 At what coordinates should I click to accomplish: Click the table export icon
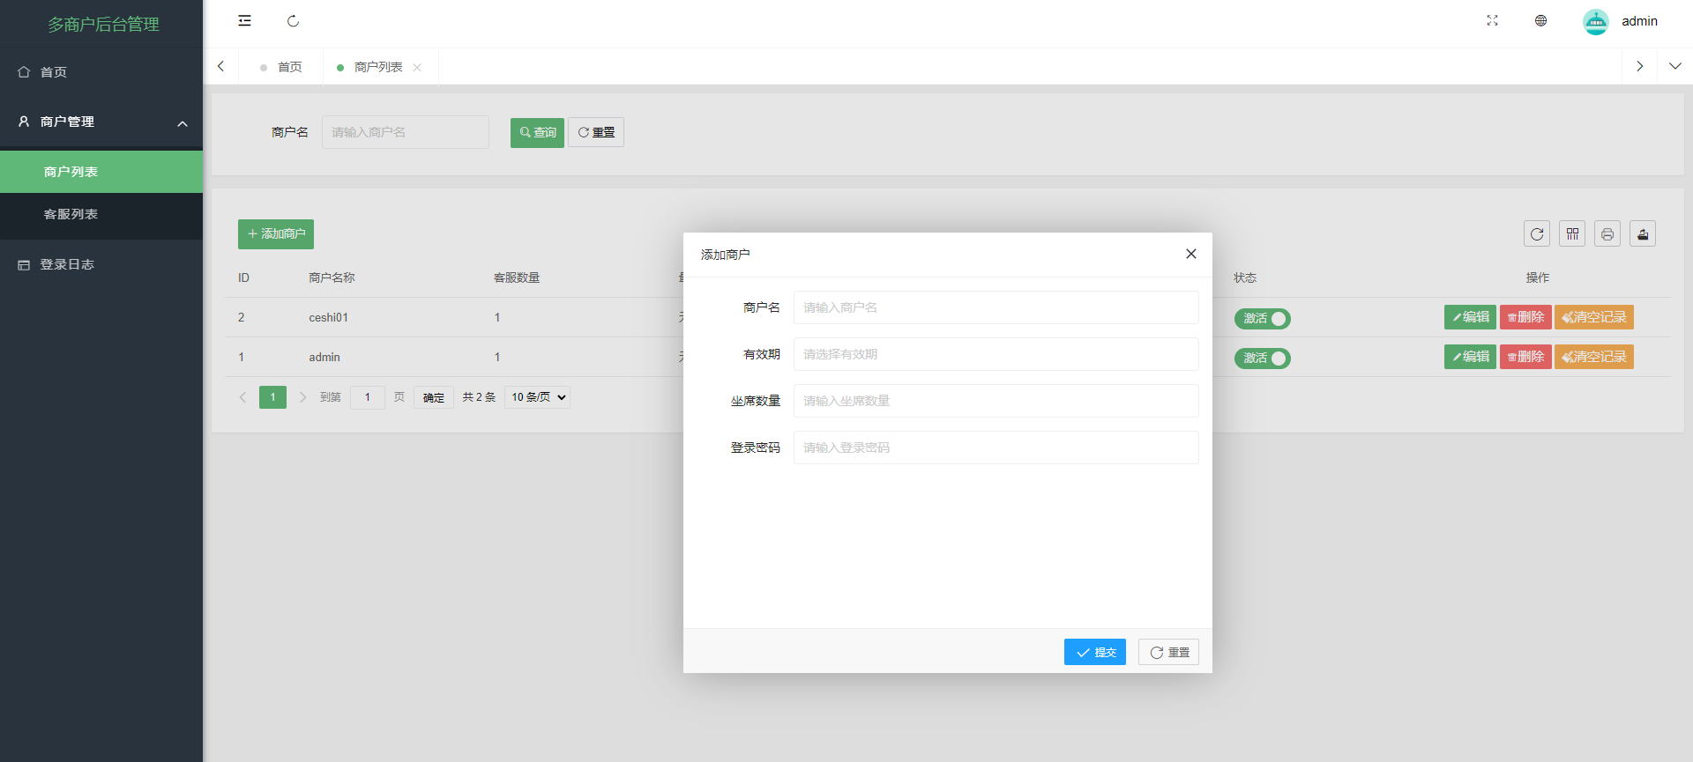click(x=1643, y=233)
